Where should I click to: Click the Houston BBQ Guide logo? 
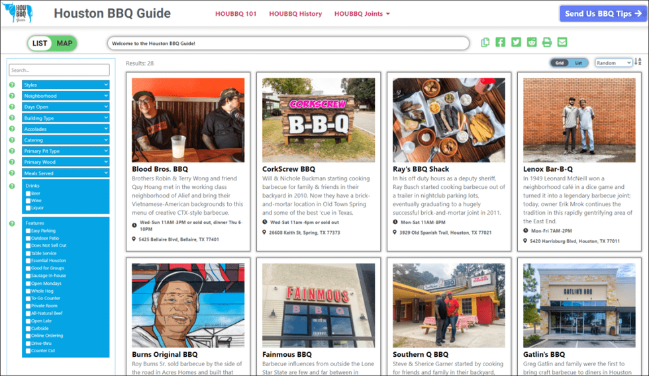point(18,13)
